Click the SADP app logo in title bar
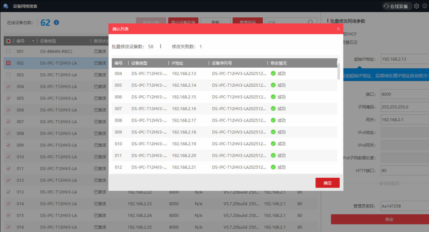Image resolution: width=429 pixels, height=232 pixels. 6,6
